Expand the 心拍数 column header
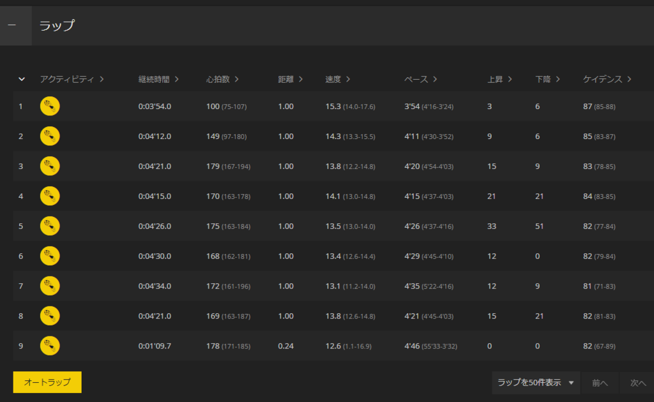Viewport: 654px width, 402px height. coord(222,79)
